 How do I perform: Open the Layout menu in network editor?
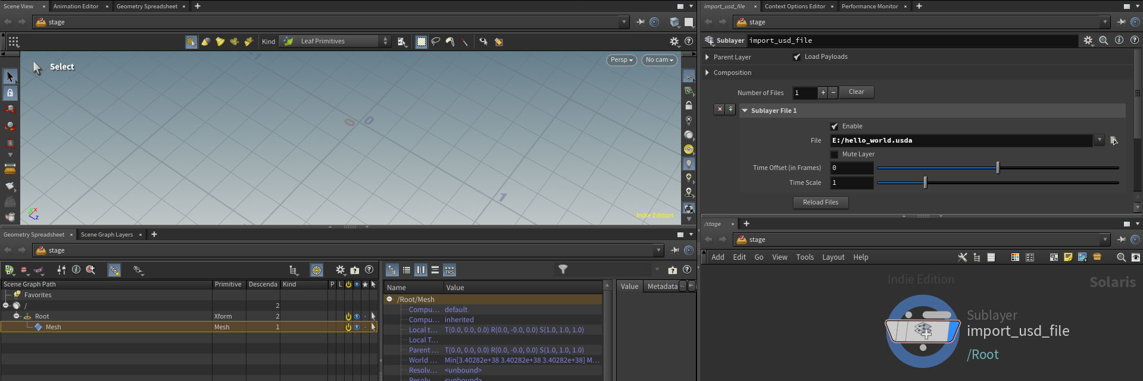[833, 257]
